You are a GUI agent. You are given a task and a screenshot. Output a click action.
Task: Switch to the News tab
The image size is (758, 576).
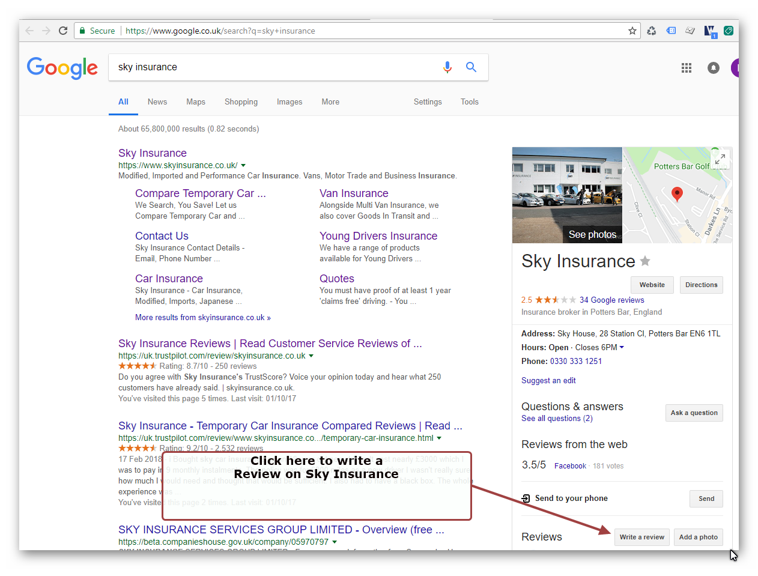157,102
